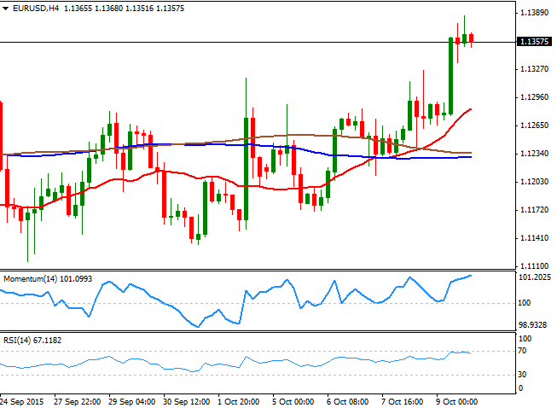Click the RSI 70 level axis label
This screenshot has height=408, width=557.
(x=523, y=351)
